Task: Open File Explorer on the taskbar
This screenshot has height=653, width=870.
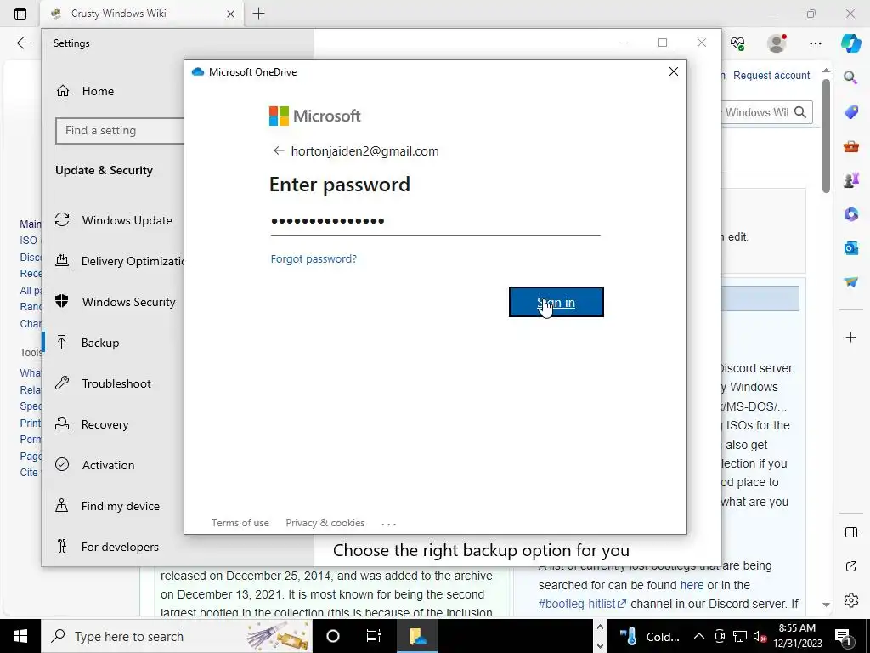Action: point(417,636)
